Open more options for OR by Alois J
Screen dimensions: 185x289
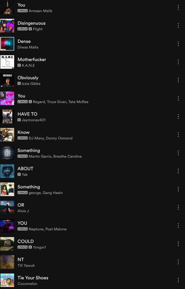[178, 208]
